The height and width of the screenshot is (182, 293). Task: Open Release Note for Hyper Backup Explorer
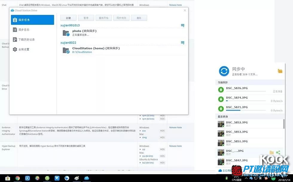point(176,146)
